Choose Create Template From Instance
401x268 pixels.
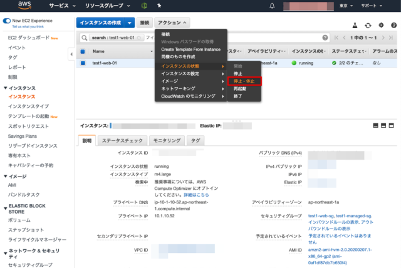[190, 49]
